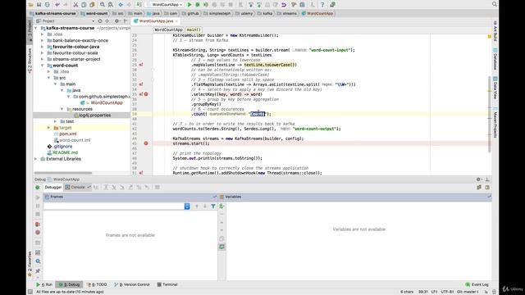Open the Event Log button

point(477,284)
